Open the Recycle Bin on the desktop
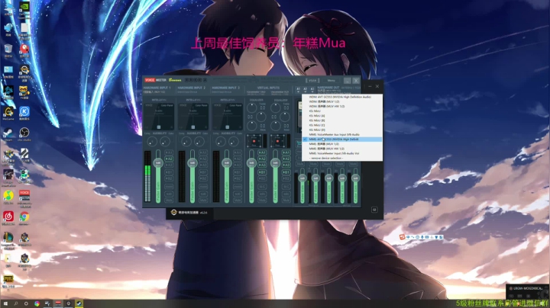Image resolution: width=550 pixels, height=308 pixels. pos(8,50)
